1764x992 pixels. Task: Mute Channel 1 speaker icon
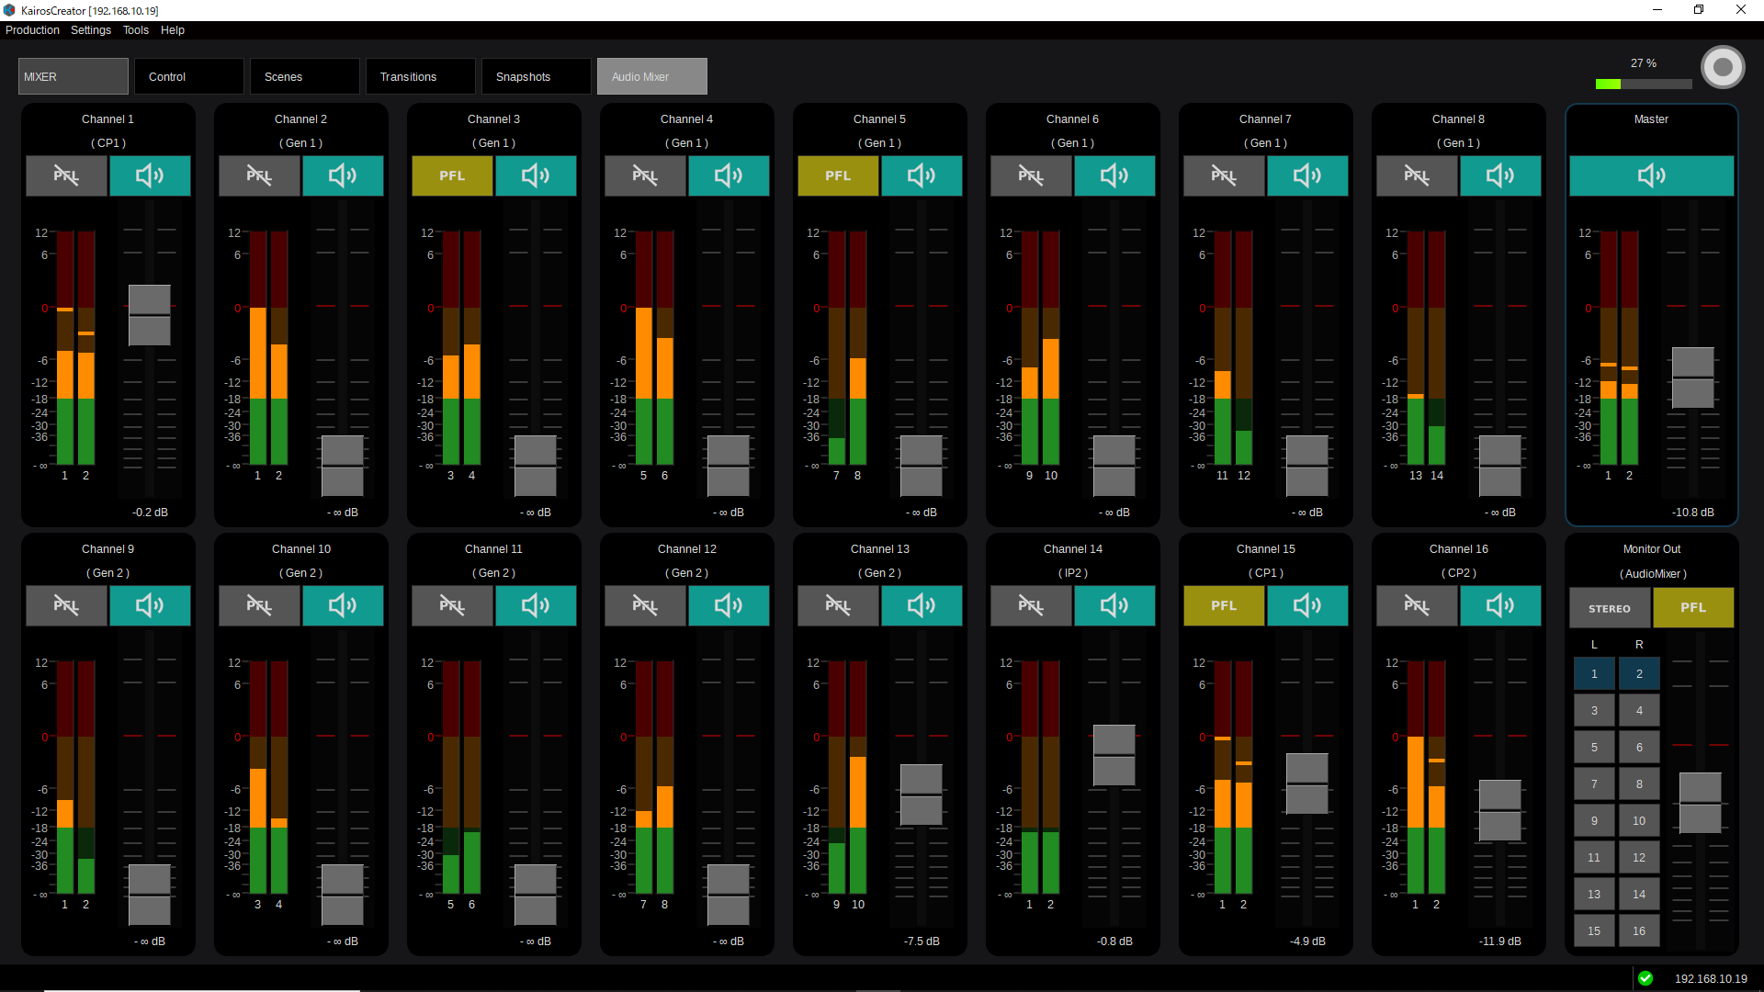click(150, 175)
